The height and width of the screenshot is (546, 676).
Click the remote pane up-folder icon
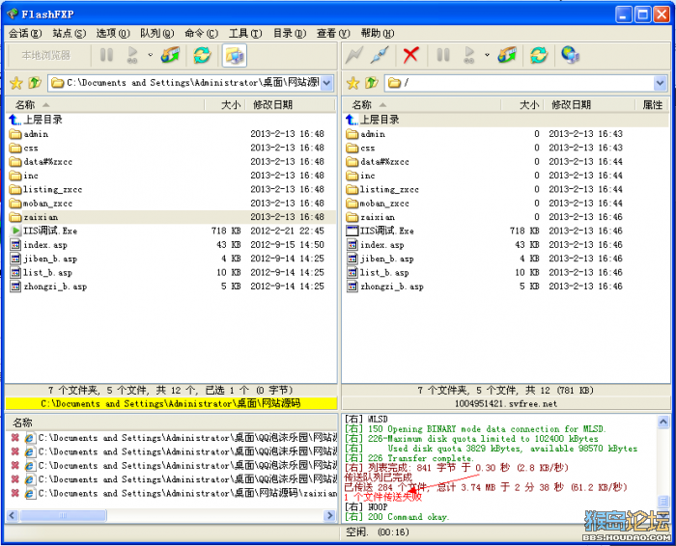(372, 83)
